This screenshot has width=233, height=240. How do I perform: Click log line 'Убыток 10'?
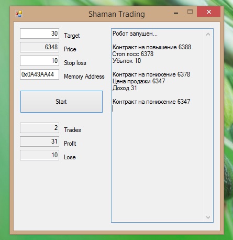click(127, 61)
